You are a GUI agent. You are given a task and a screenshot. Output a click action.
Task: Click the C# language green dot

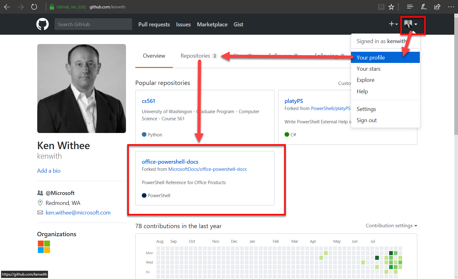287,135
